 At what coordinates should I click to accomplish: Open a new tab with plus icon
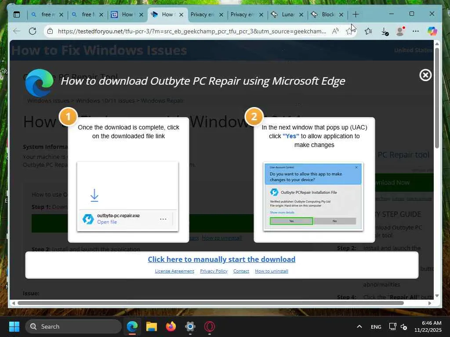tap(356, 14)
